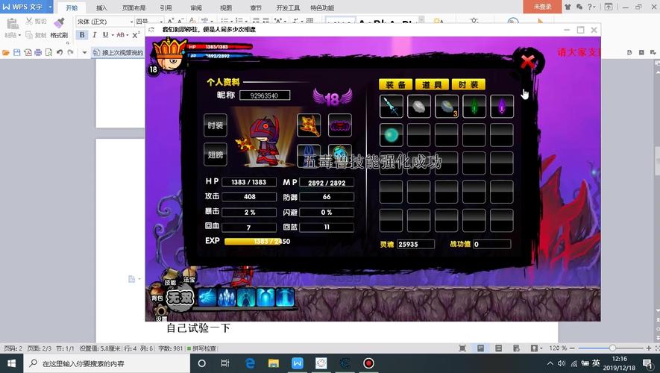Click the copy 复制 button
Screen dimensions: 660x373
tap(36, 35)
